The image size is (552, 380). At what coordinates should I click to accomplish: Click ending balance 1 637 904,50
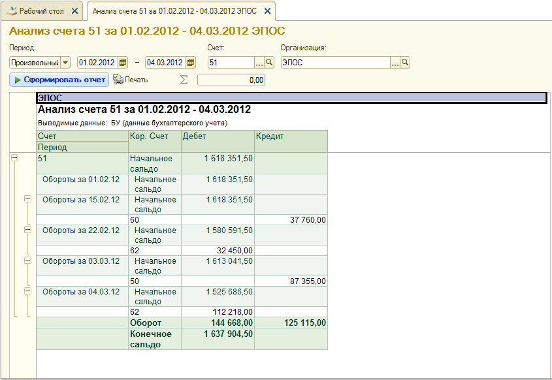tap(228, 334)
